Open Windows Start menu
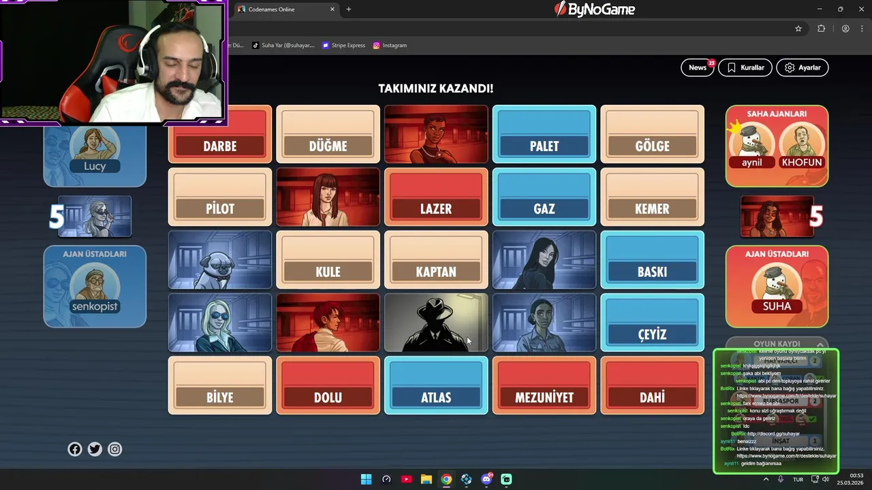 (x=366, y=479)
